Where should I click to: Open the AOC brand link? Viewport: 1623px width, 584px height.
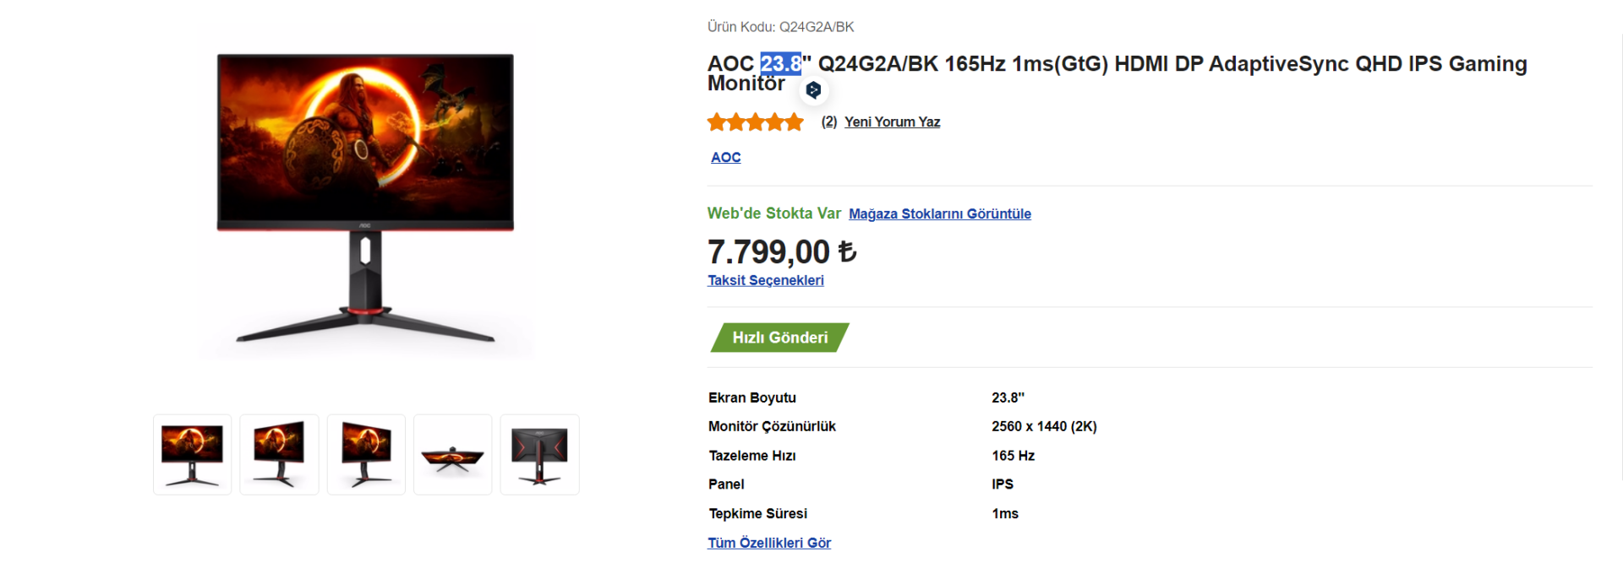[x=725, y=157]
